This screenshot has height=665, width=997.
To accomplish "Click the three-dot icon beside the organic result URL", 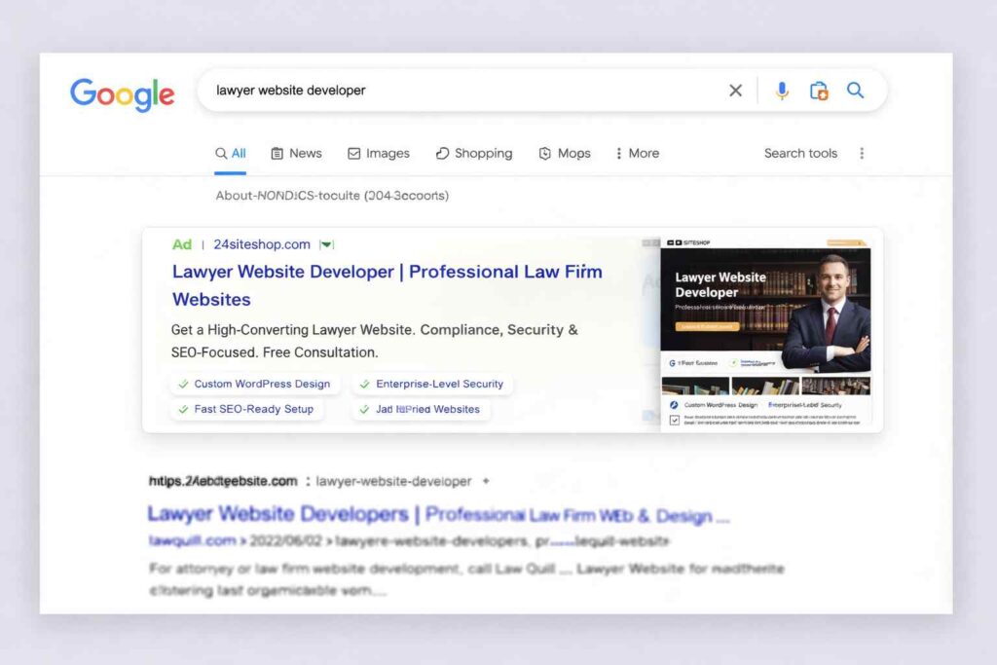I will coord(308,481).
